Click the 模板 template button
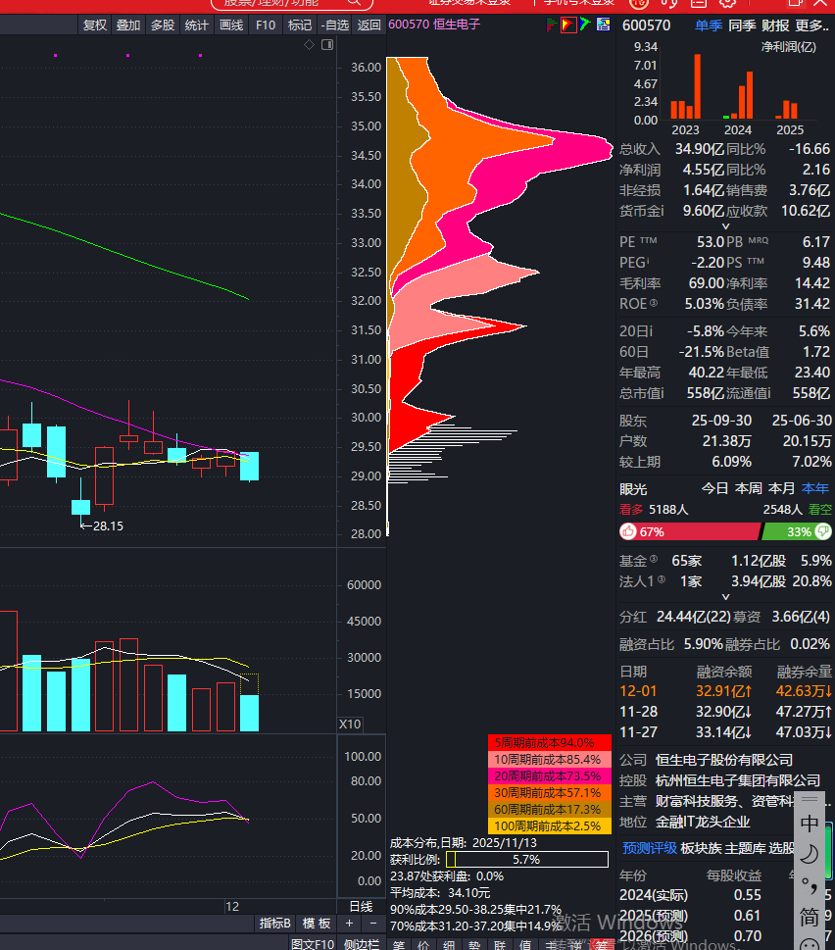 pyautogui.click(x=317, y=923)
